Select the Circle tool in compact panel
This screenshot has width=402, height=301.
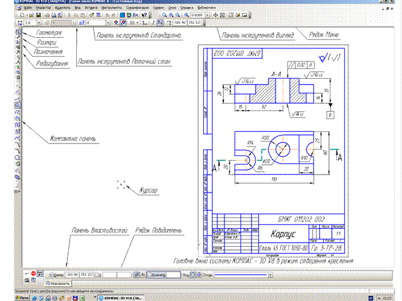pos(18,105)
